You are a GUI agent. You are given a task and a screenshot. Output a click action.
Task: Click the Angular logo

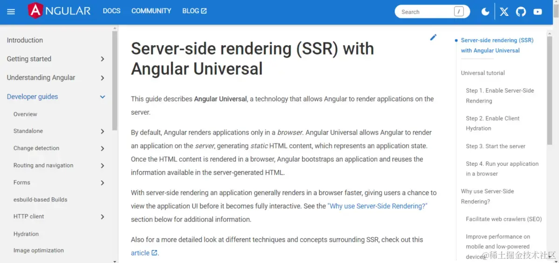click(x=59, y=11)
